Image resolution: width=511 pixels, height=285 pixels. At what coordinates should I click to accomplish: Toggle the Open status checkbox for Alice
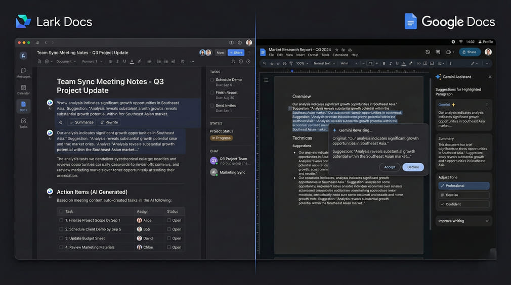coord(169,220)
